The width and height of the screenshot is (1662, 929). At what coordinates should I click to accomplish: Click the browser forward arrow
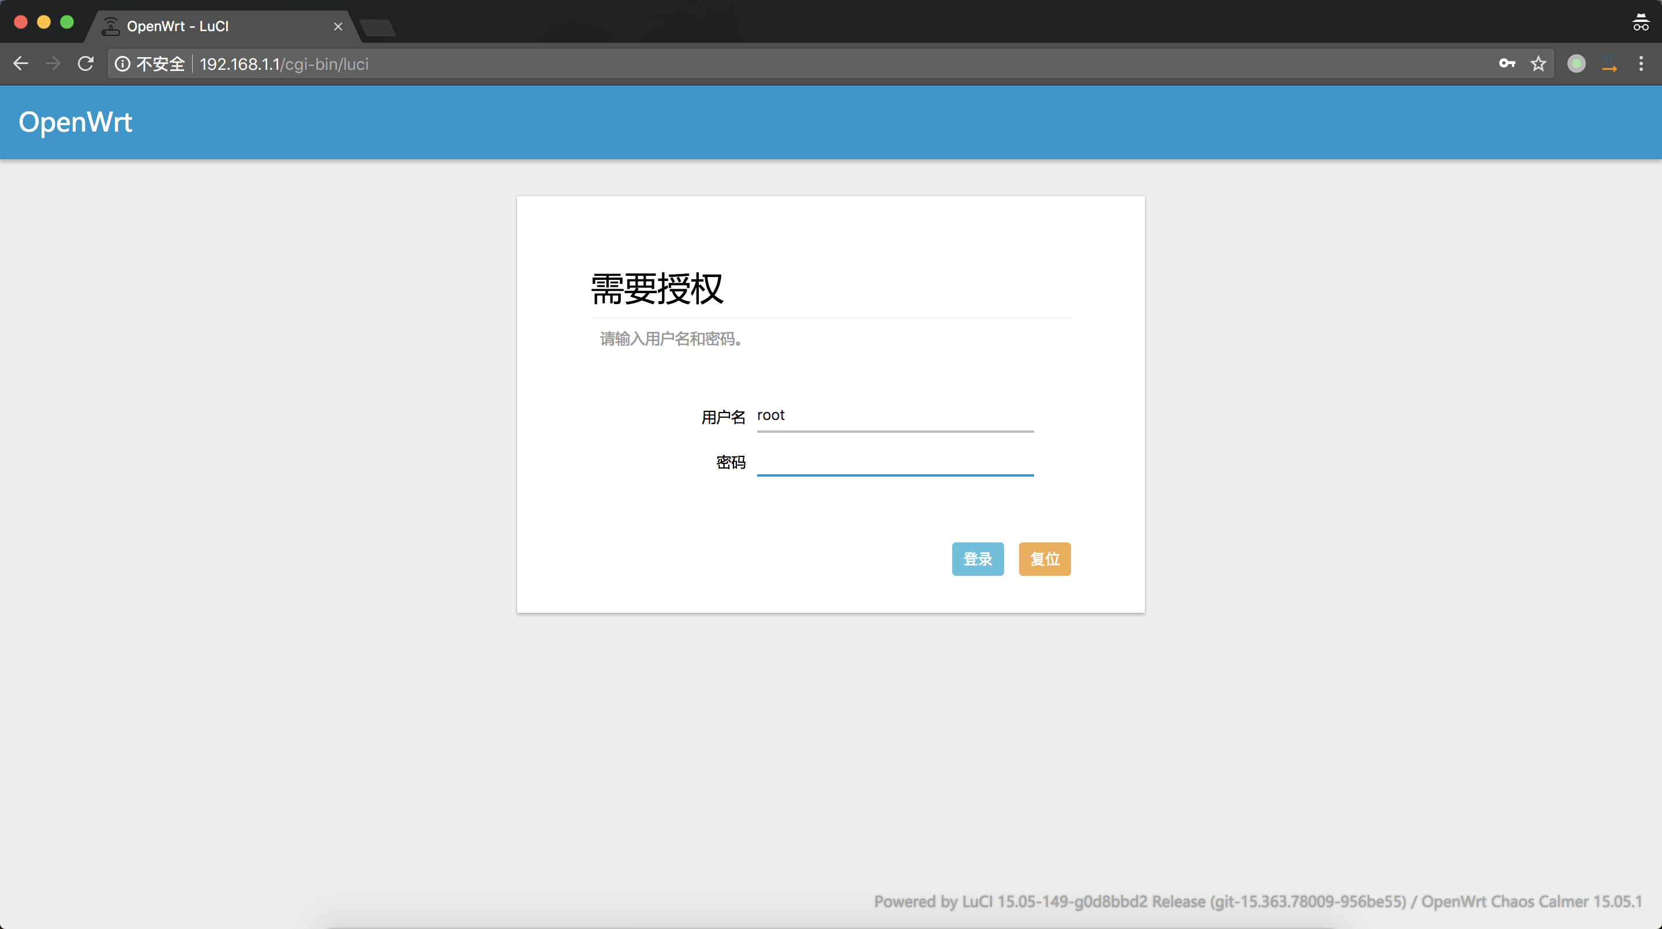[53, 63]
